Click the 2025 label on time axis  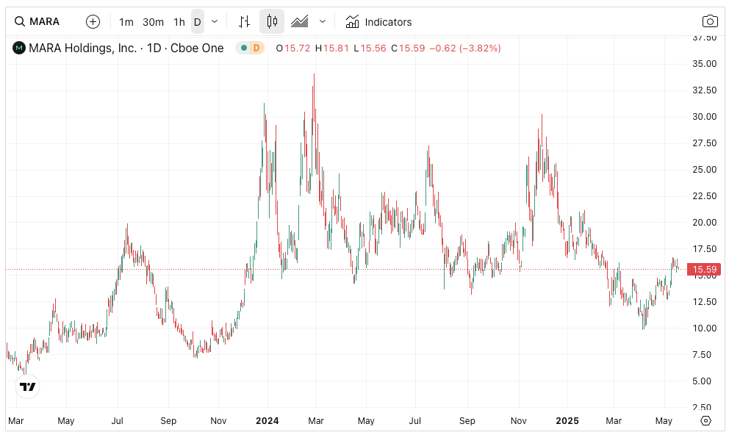pos(567,420)
